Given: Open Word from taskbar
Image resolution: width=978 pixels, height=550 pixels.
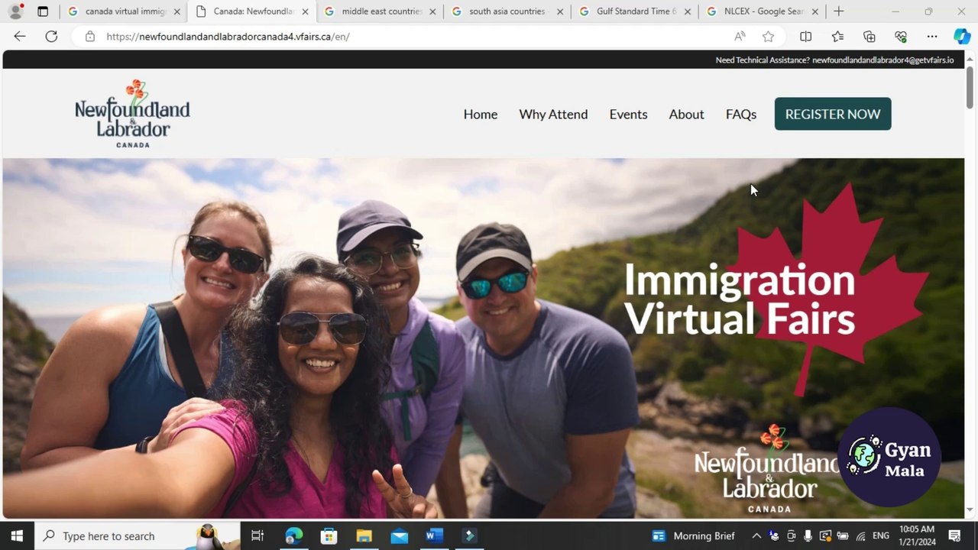Looking at the screenshot, I should point(434,535).
